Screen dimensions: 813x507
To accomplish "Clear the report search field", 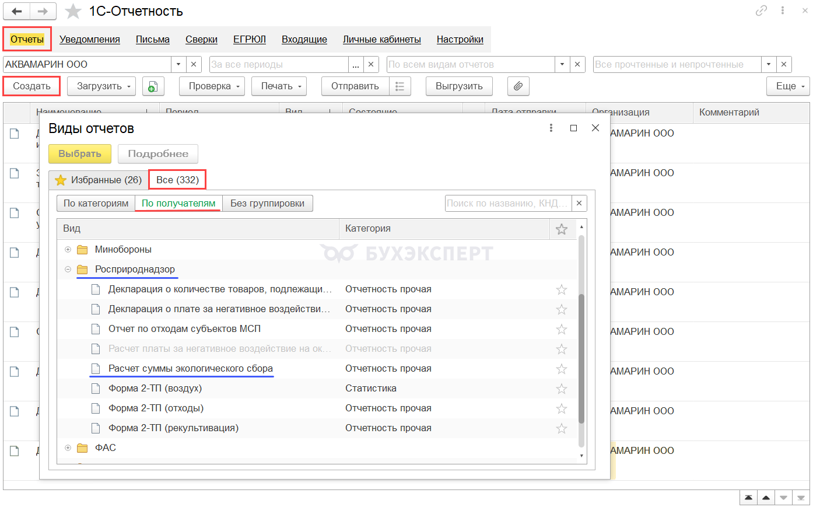I will (x=579, y=203).
